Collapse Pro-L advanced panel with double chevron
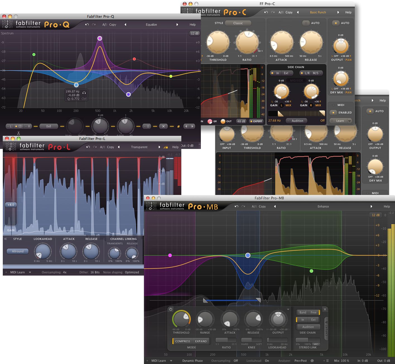This screenshot has height=364, width=395. pyautogui.click(x=5, y=239)
